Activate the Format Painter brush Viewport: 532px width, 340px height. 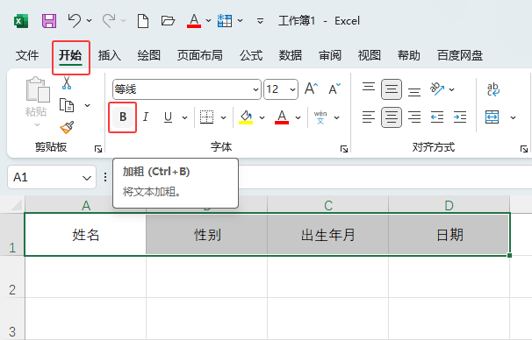67,127
